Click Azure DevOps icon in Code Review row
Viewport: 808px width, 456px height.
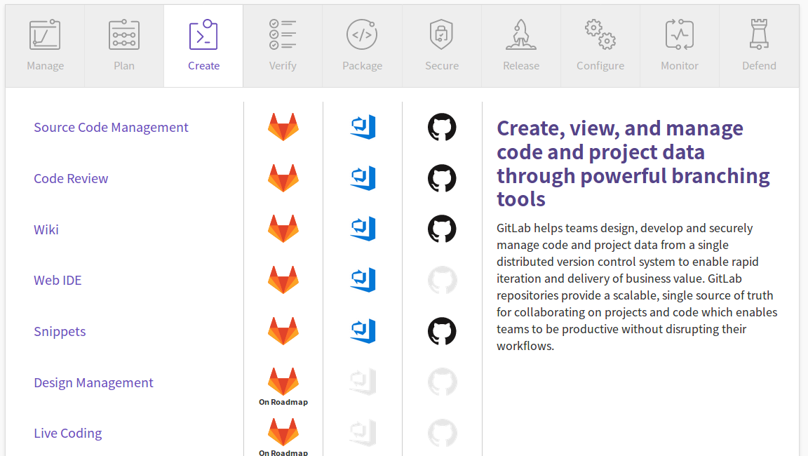[x=363, y=178]
